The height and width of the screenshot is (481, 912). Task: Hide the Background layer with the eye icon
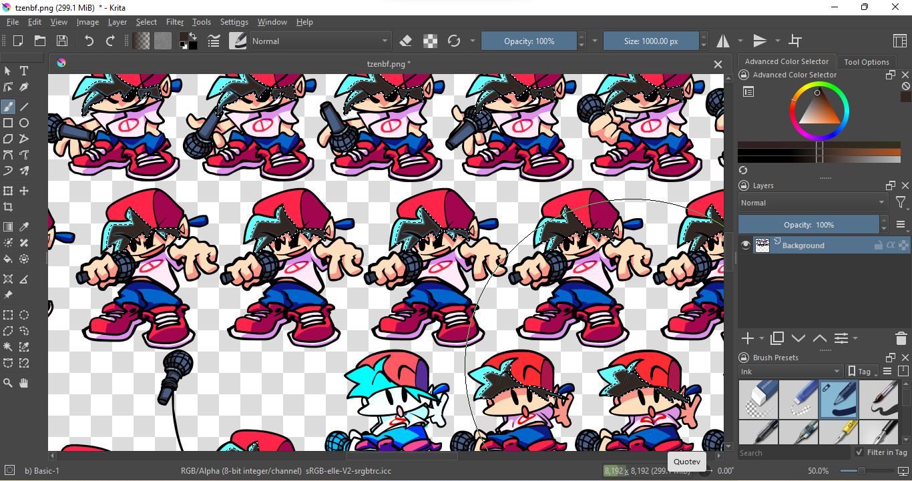[x=746, y=246]
